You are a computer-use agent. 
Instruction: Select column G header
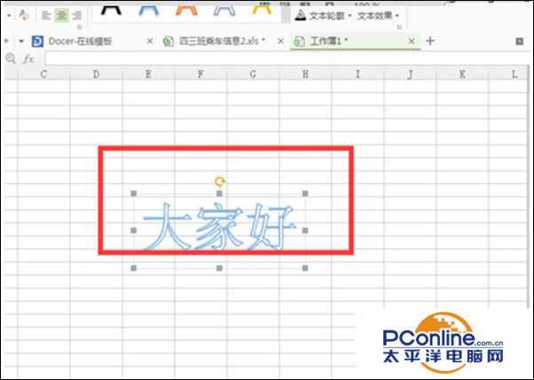coord(253,74)
